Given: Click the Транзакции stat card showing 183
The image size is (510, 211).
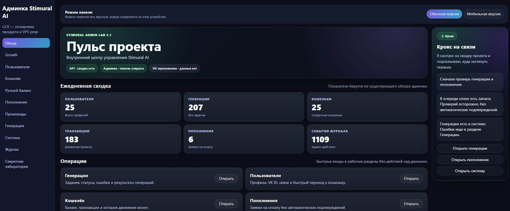Looking at the screenshot, I should coord(121,139).
